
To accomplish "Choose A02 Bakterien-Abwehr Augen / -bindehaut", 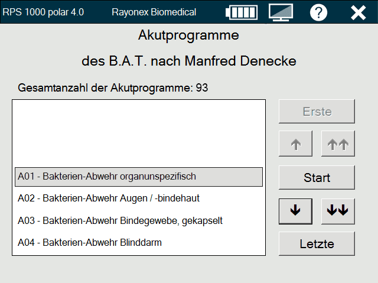I will (x=138, y=199).
